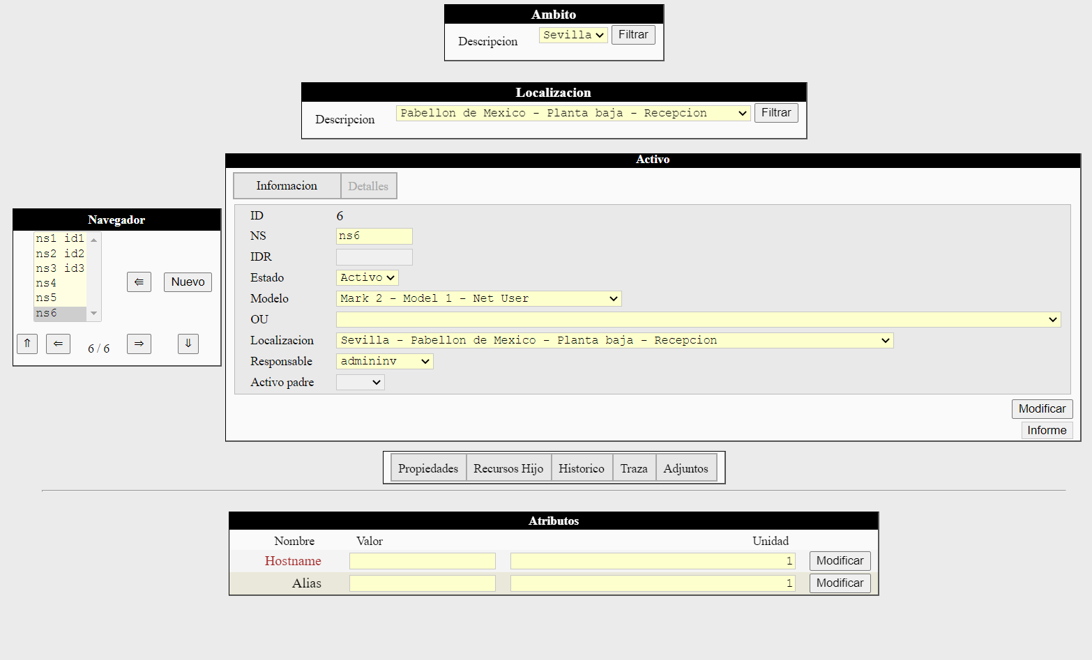Open the Activo padre dropdown
The height and width of the screenshot is (660, 1092).
(360, 382)
